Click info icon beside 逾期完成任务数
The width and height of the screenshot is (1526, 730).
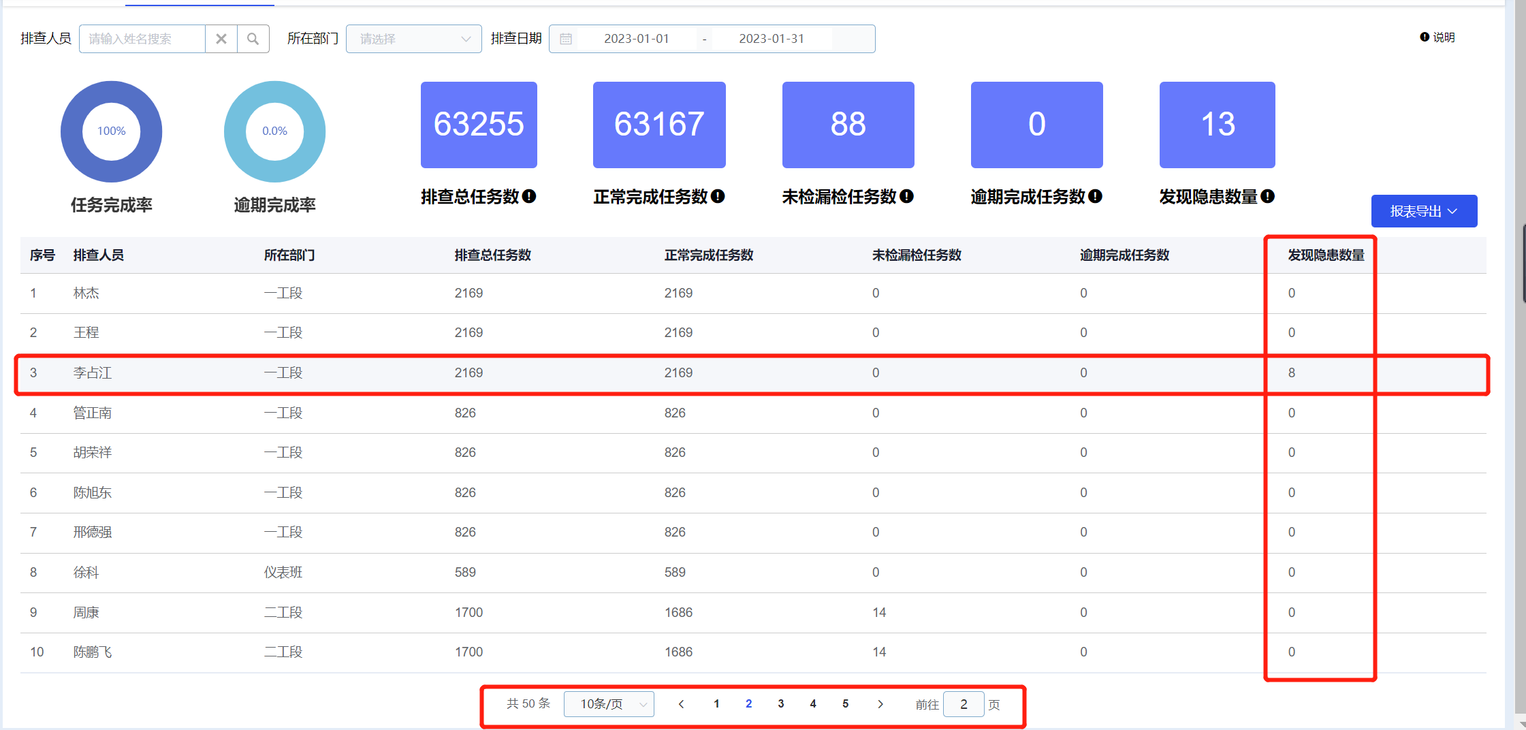[1095, 197]
